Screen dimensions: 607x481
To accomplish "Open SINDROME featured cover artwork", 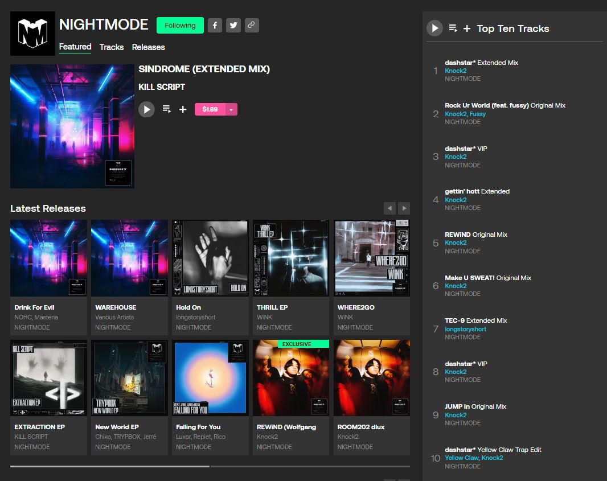I will [x=72, y=126].
